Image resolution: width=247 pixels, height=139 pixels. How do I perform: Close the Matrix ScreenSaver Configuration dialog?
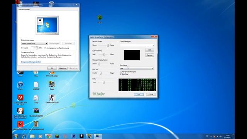(x=154, y=37)
